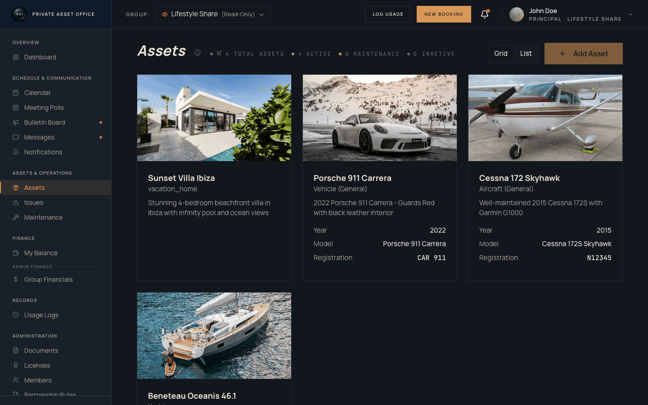Open the notifications bell icon
This screenshot has width=648, height=405.
click(x=485, y=14)
